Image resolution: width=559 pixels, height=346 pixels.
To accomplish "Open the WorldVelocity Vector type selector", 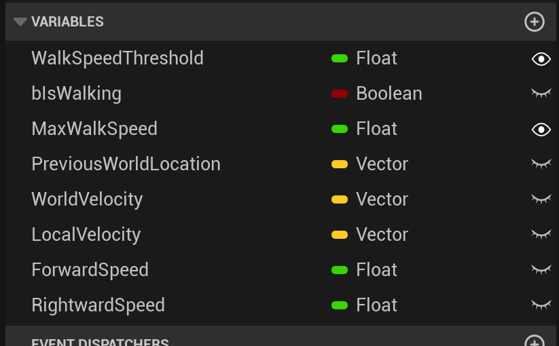I will (382, 199).
